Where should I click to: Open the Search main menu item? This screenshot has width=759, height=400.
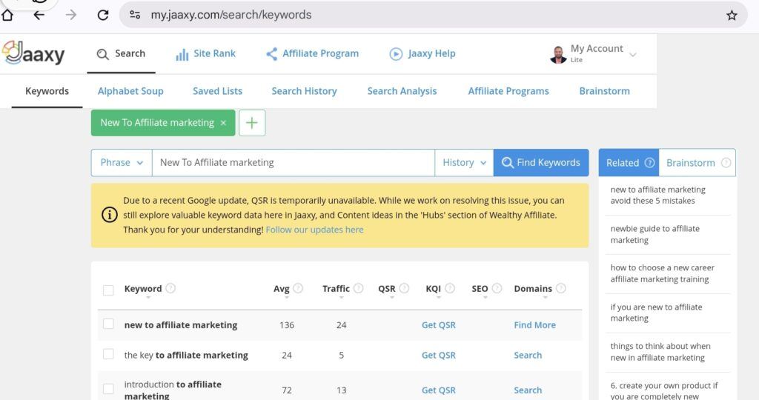point(121,53)
